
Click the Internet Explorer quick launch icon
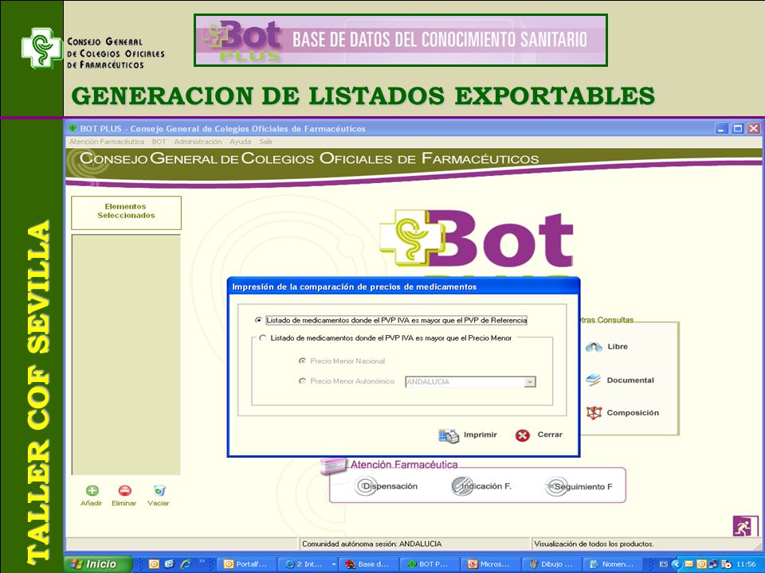(x=186, y=564)
